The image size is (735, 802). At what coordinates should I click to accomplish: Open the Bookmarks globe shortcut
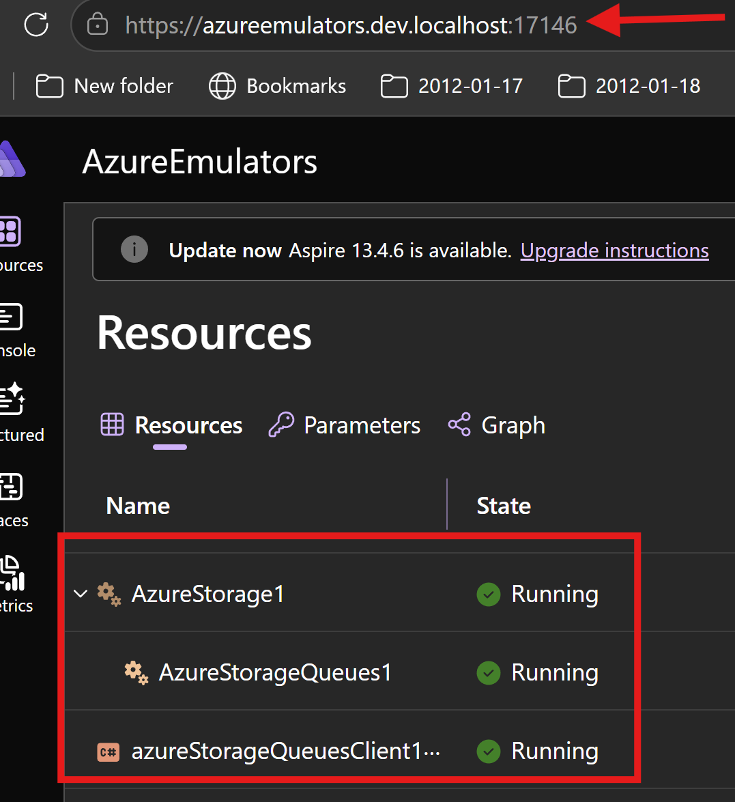pos(277,86)
